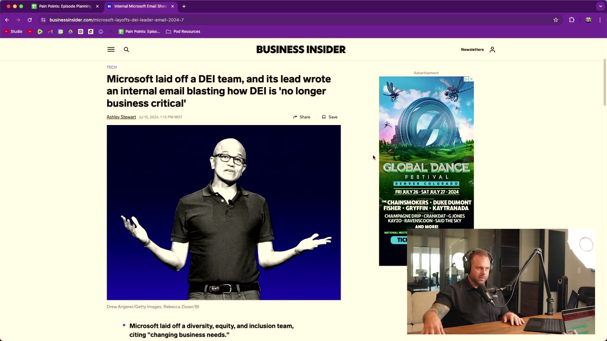607x341 pixels.
Task: Open author Ashley Stewart's page
Action: pos(121,117)
